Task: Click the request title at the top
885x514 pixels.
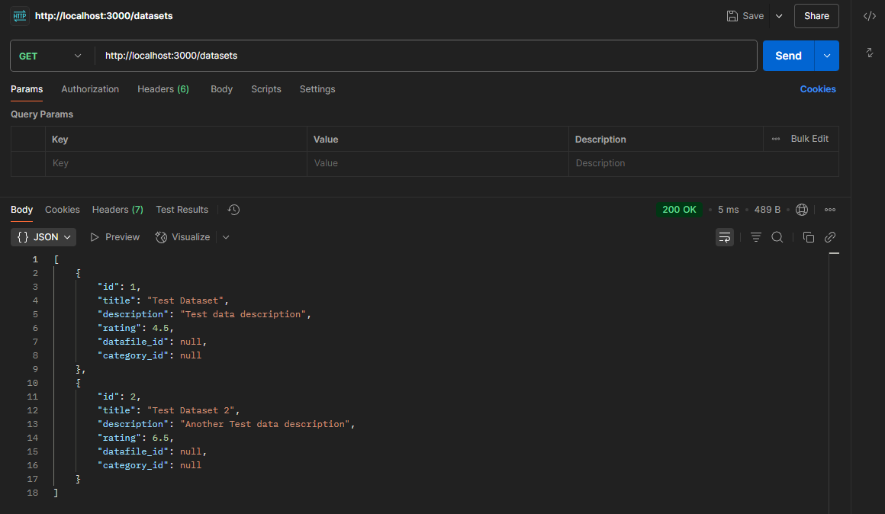Action: pyautogui.click(x=104, y=16)
